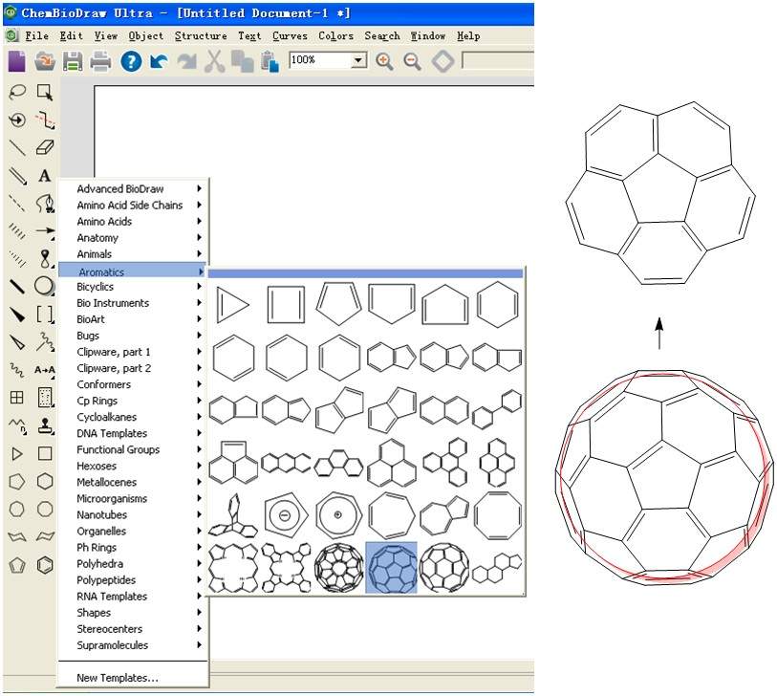Select the Orbital drawing tool
Image resolution: width=777 pixels, height=696 pixels.
click(45, 258)
